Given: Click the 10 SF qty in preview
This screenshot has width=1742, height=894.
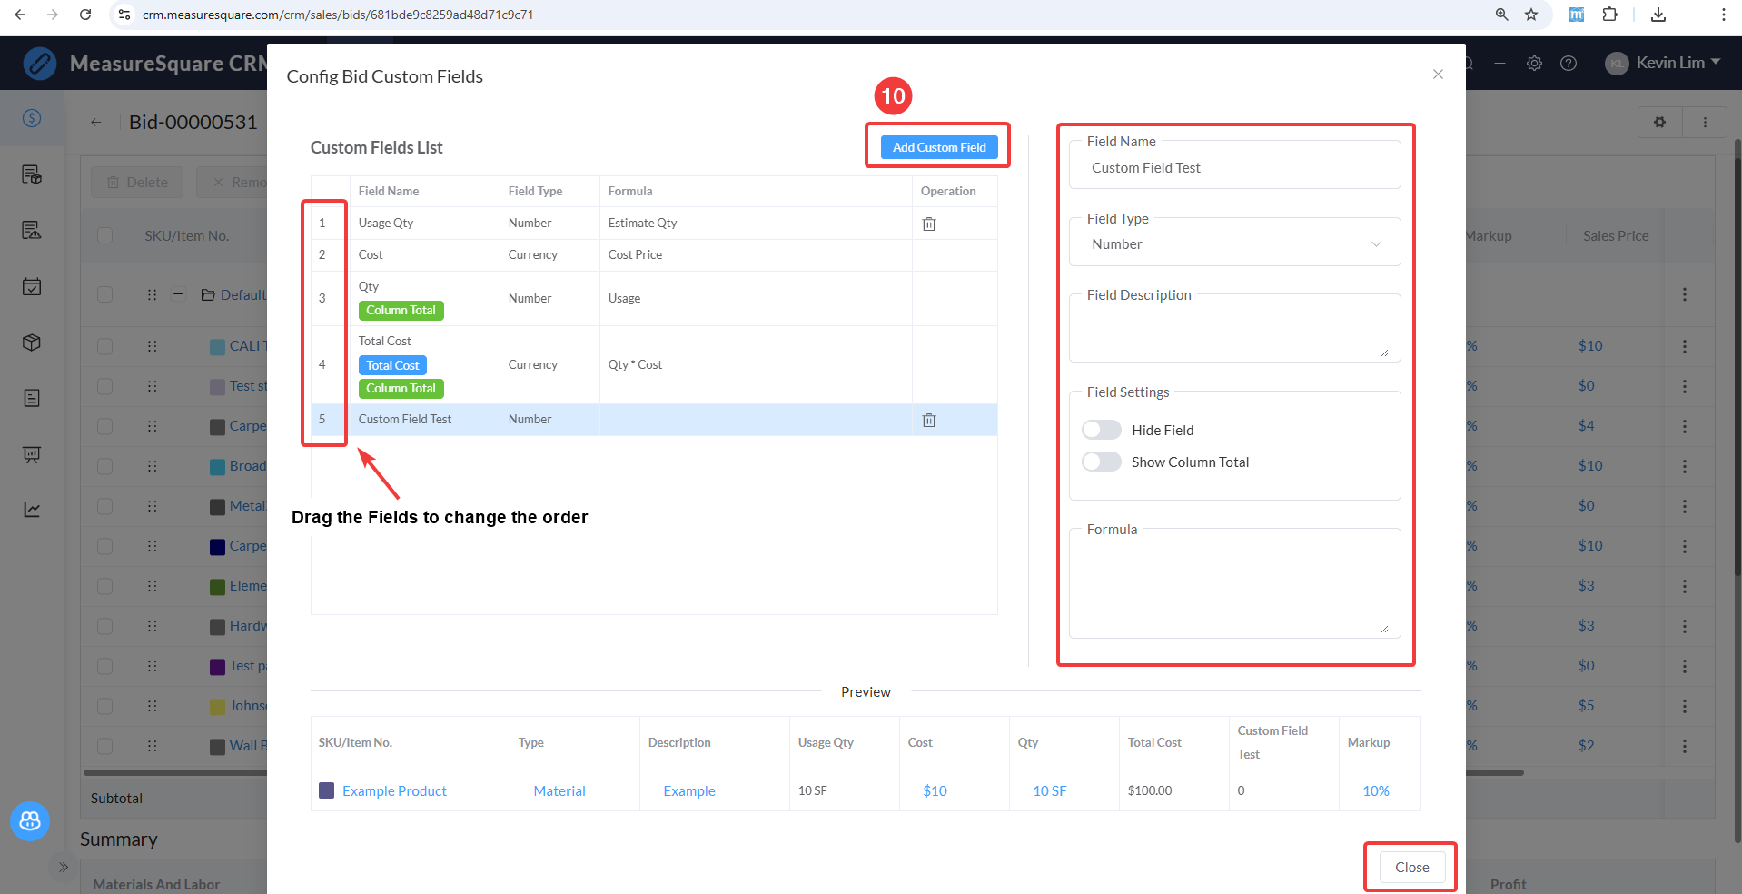Looking at the screenshot, I should coord(1050,791).
